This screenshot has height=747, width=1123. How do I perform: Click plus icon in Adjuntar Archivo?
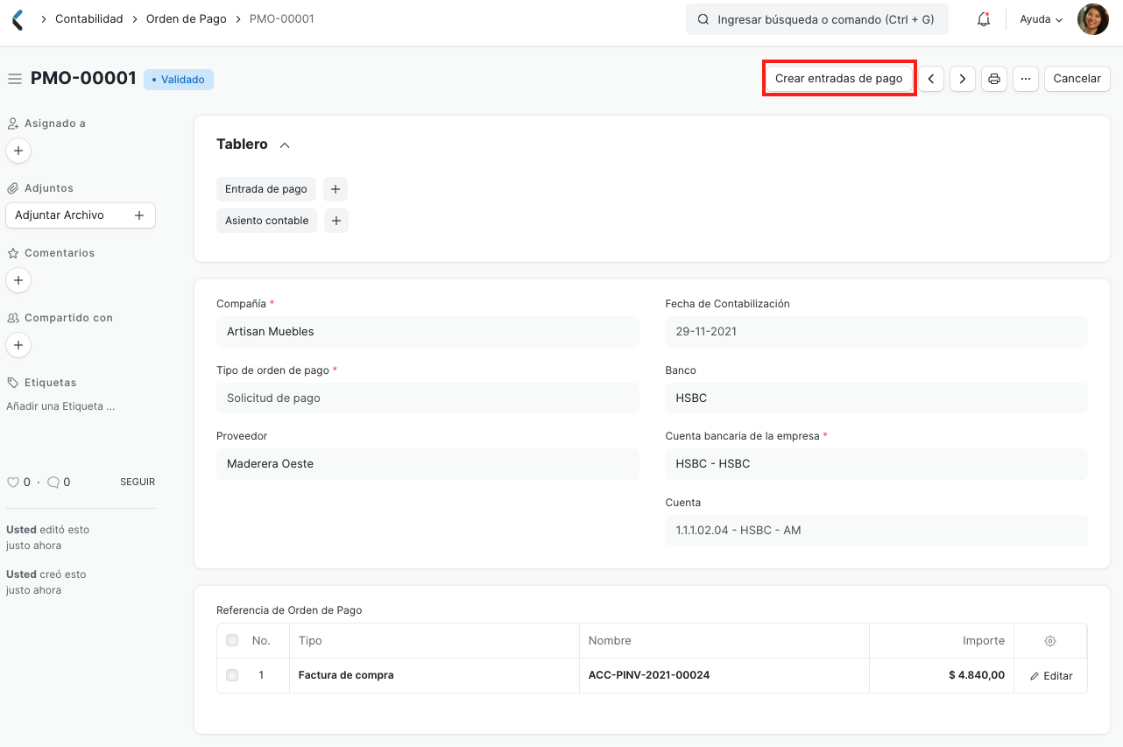pyautogui.click(x=138, y=215)
